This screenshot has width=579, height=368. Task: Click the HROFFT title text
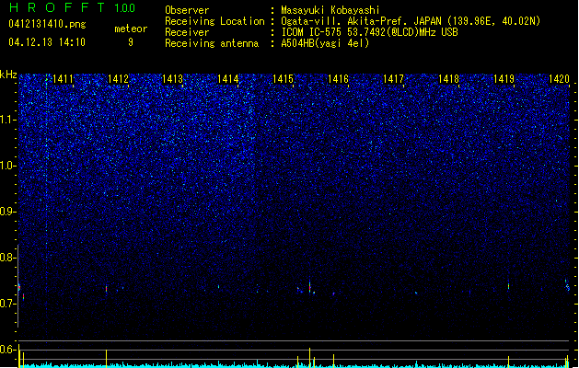tap(57, 7)
